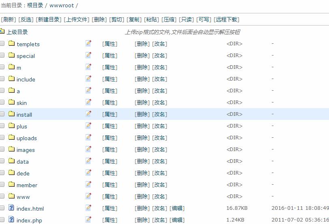This screenshot has width=329, height=224.
Task: Click the file icon for index.php
Action: (11, 220)
